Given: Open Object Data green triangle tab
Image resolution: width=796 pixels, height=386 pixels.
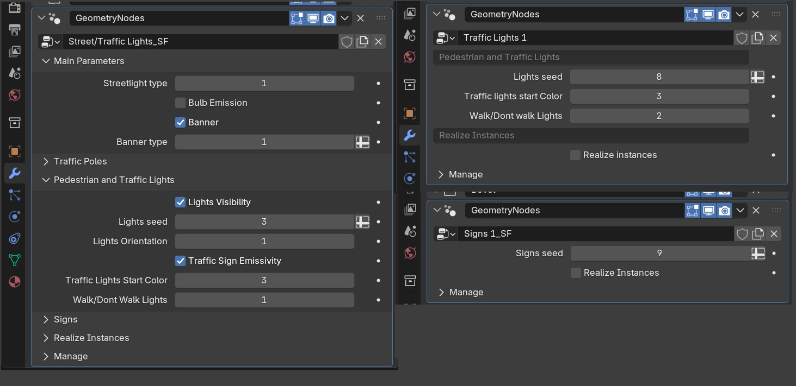Looking at the screenshot, I should point(15,260).
